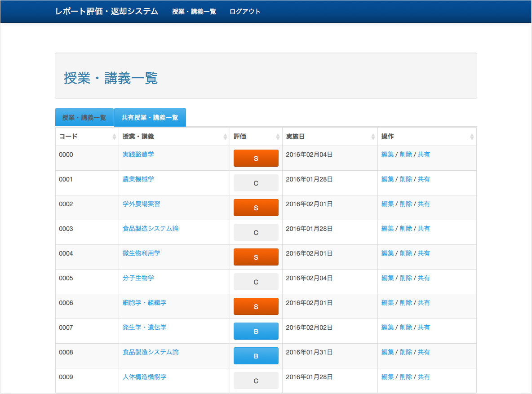
Task: Open the 人体構造機能学 course link
Action: (144, 377)
